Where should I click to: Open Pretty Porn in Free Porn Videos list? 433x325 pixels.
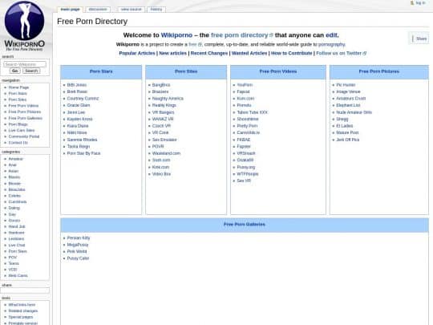pyautogui.click(x=247, y=126)
